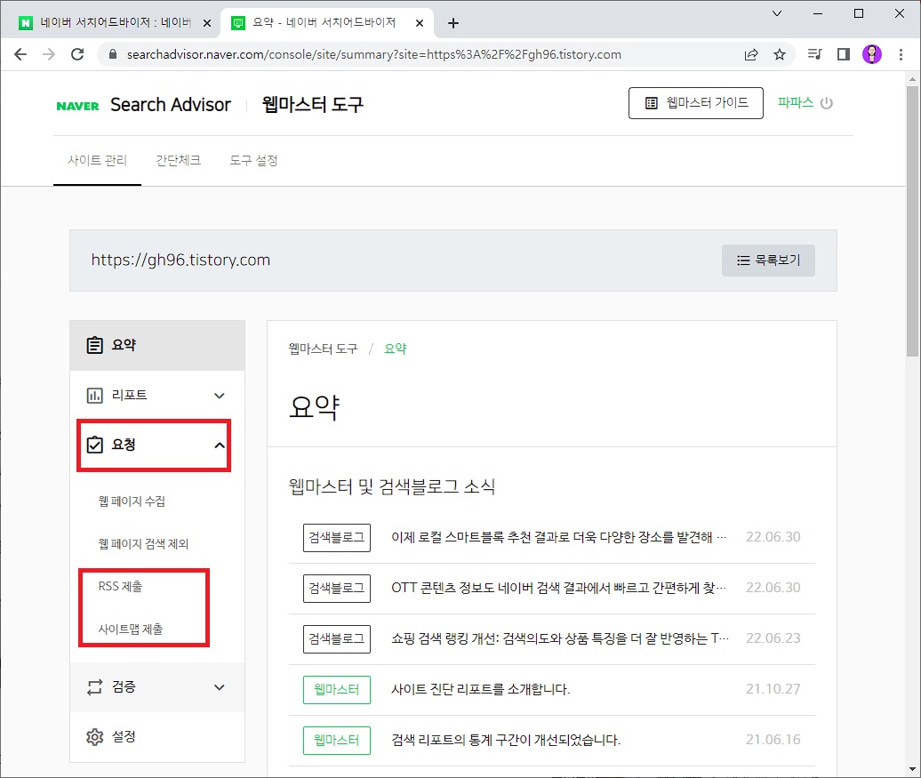Click the page vertical scrollbar thumb

point(912,221)
